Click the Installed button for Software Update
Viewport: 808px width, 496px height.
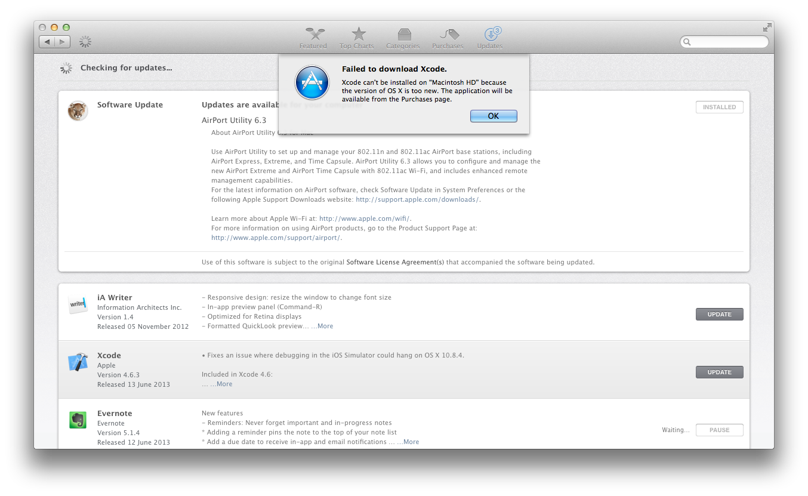click(x=719, y=107)
